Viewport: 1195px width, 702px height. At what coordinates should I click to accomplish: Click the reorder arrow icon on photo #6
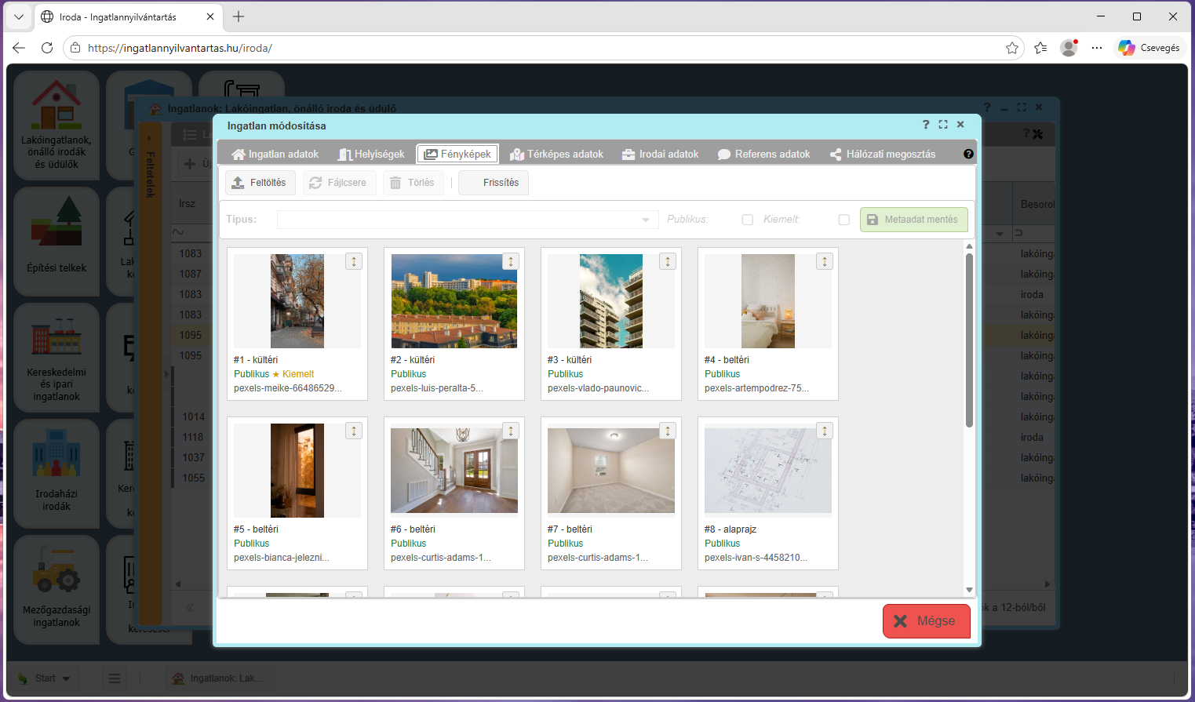click(x=511, y=431)
